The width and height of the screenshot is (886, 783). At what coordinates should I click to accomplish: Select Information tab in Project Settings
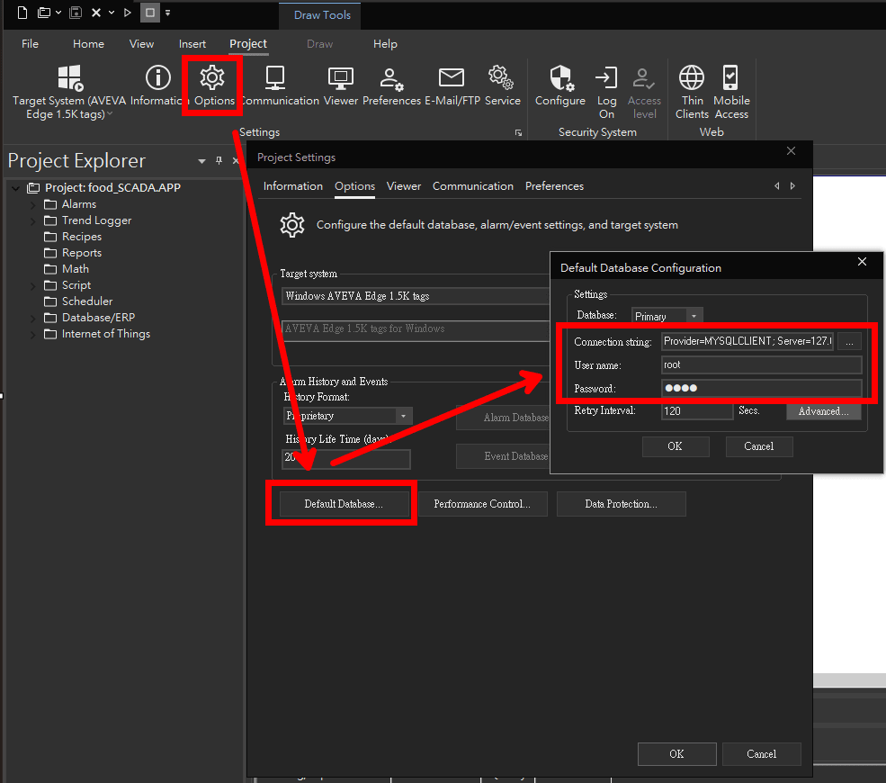click(x=292, y=186)
